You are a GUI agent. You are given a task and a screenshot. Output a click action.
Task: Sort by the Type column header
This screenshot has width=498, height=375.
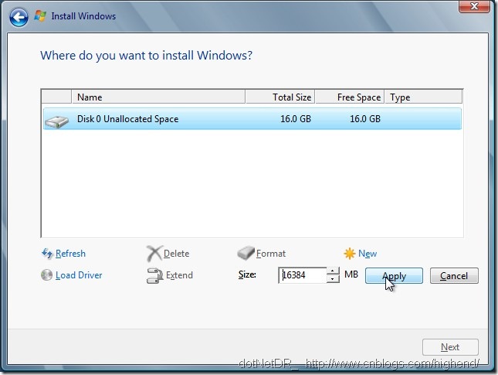[x=423, y=97]
